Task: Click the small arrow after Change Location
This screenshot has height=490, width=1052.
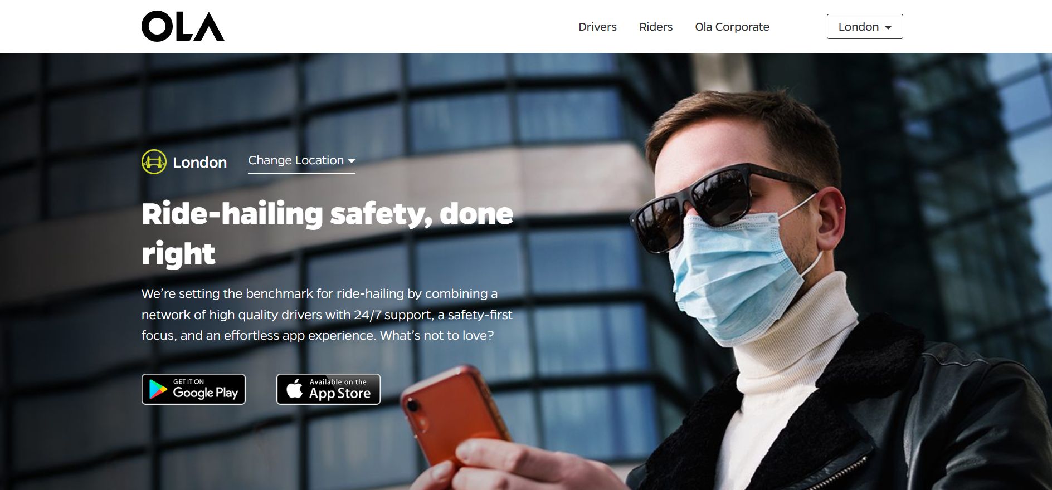Action: (x=352, y=161)
